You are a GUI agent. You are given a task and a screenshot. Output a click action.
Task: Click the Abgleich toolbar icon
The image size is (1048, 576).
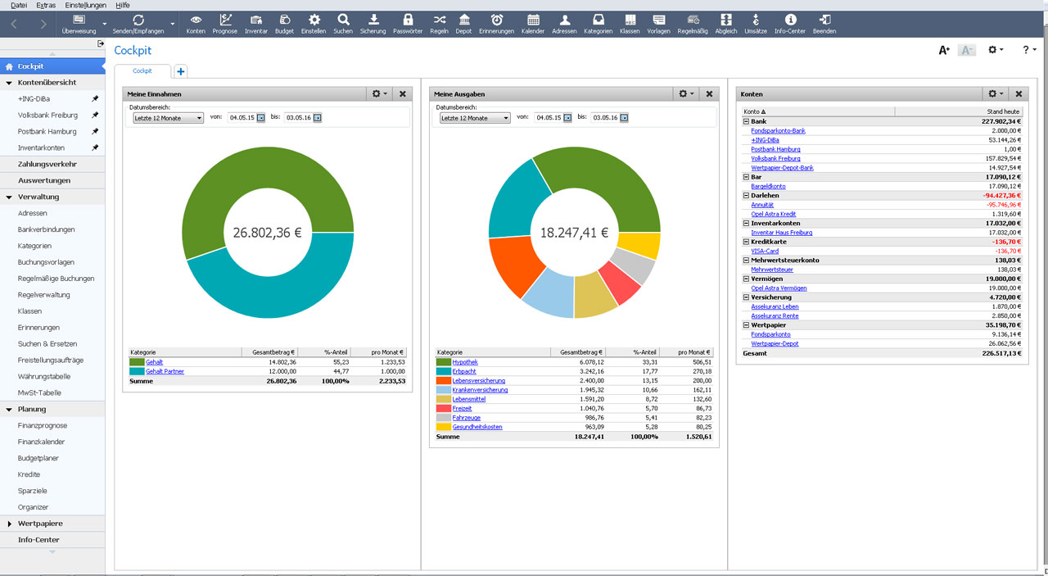coord(725,23)
